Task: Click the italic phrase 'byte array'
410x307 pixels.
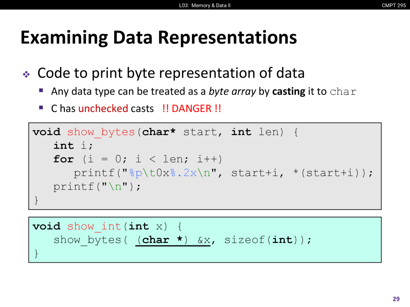Action: click(x=232, y=91)
